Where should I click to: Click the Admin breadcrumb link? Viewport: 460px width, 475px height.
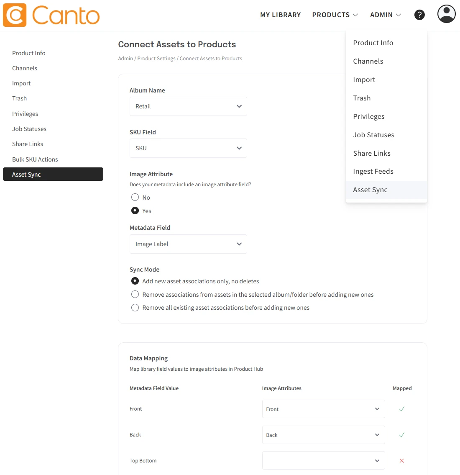click(x=125, y=59)
